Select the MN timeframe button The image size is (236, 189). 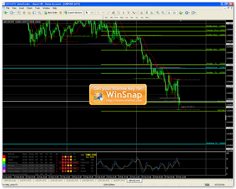[147, 18]
